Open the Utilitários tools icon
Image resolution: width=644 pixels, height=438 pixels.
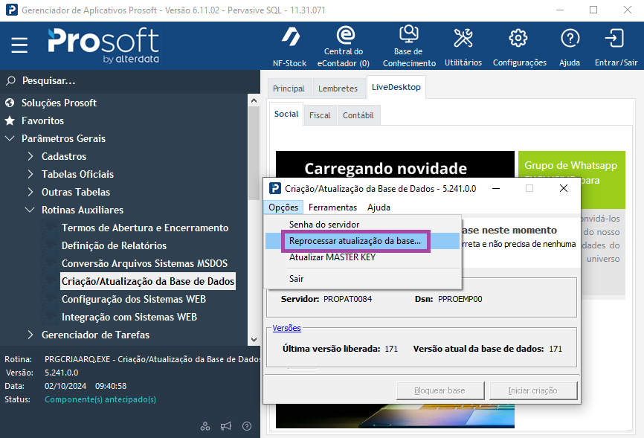pyautogui.click(x=463, y=38)
